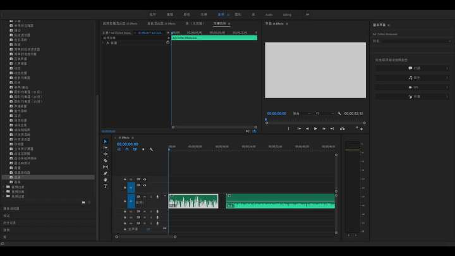Select the Type tool in the toolbar
The height and width of the screenshot is (256, 455).
point(106,186)
